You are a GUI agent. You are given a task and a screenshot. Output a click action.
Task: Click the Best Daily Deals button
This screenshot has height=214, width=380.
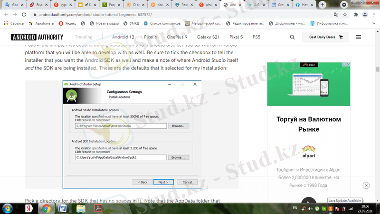pos(325,37)
